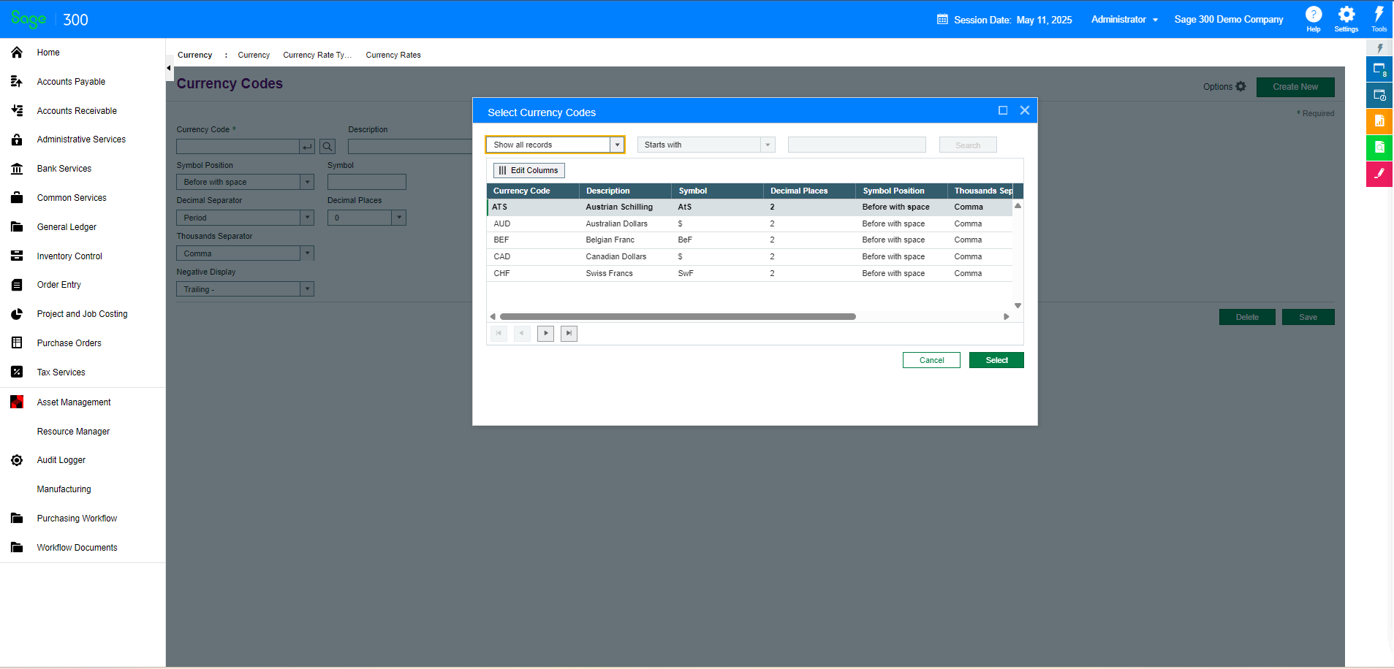This screenshot has width=1394, height=669.
Task: Click grid scrollbar down arrow
Action: pos(1018,306)
